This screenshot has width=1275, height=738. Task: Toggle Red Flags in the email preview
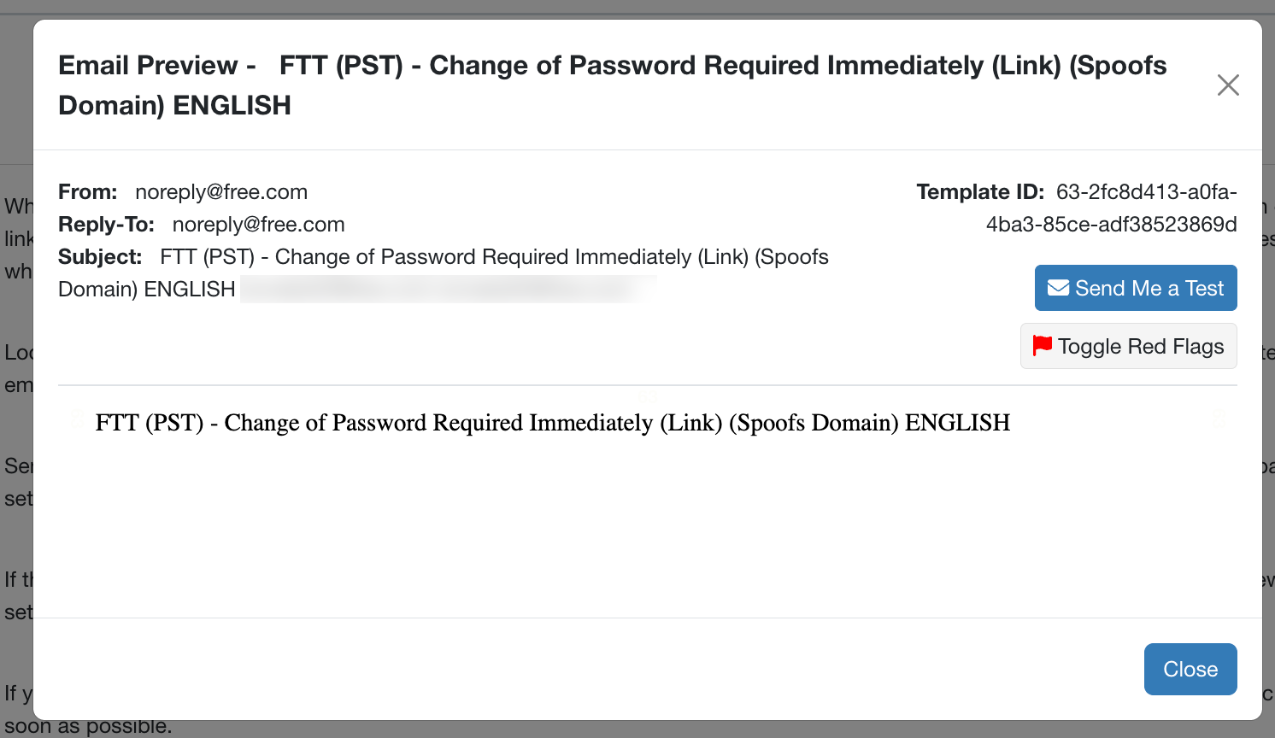[1128, 346]
